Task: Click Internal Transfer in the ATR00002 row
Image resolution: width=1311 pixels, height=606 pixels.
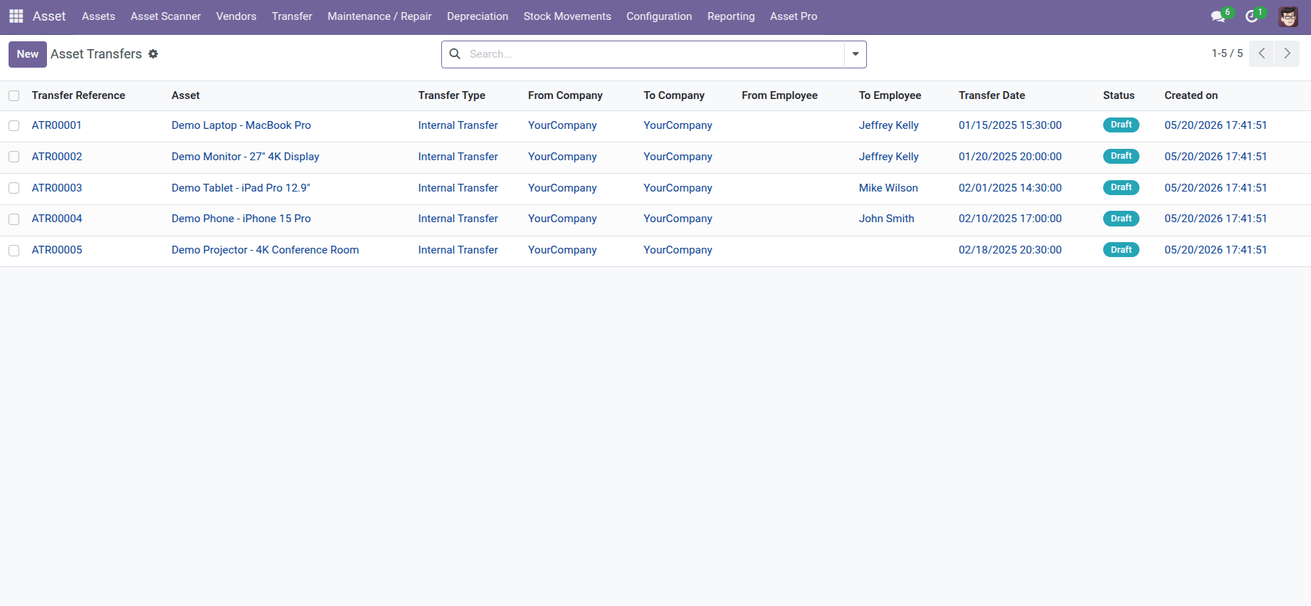Action: (458, 157)
